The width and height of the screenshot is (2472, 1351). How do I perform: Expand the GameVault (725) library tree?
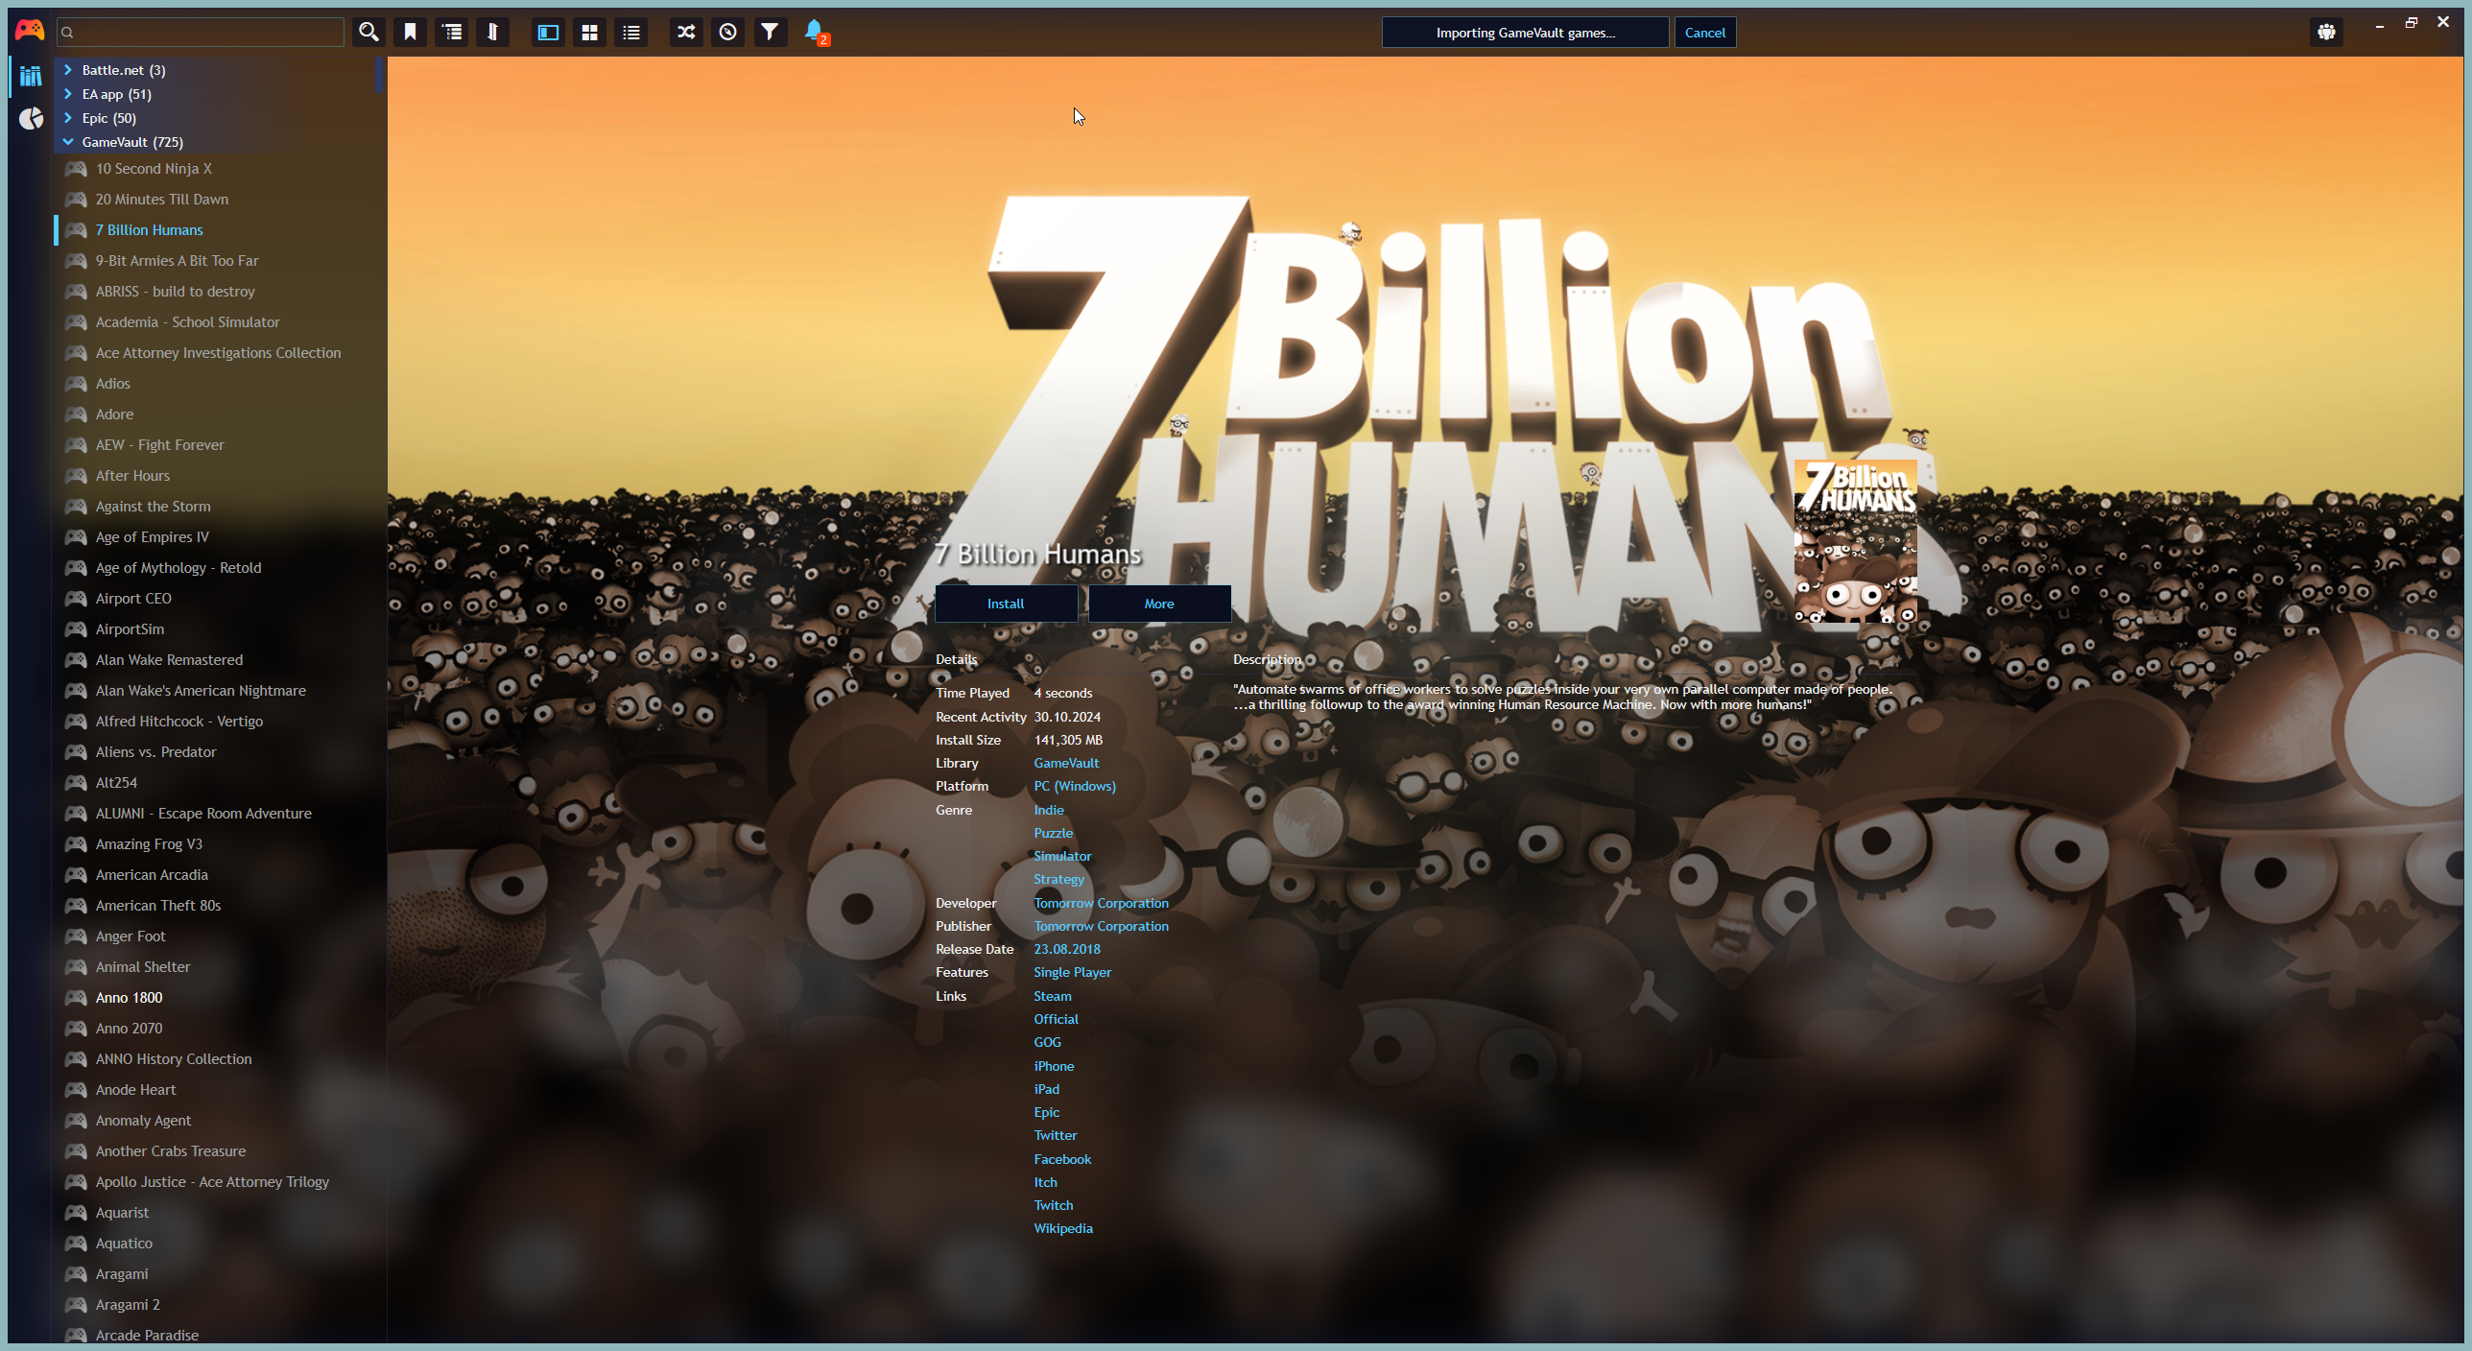click(66, 141)
